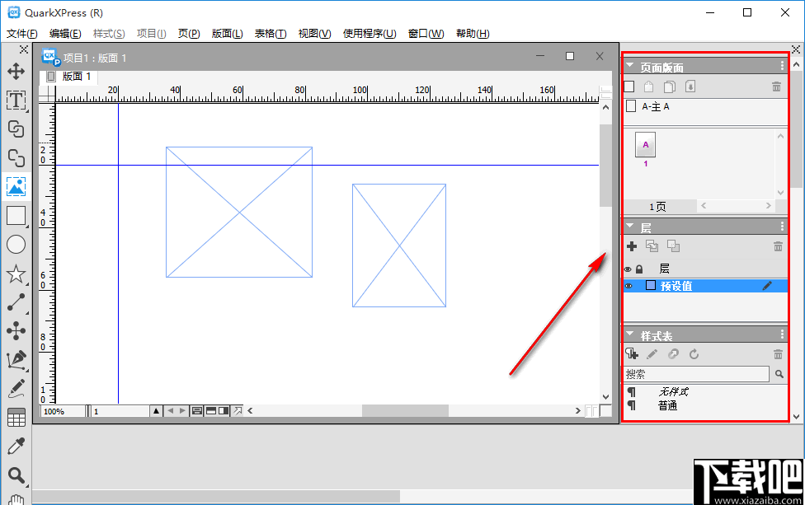Viewport: 805px width, 505px height.
Task: Open the 视图 menu
Action: (x=313, y=33)
